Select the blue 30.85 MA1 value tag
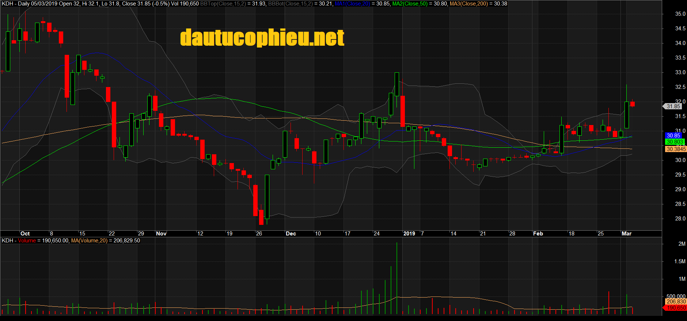 pyautogui.click(x=673, y=136)
